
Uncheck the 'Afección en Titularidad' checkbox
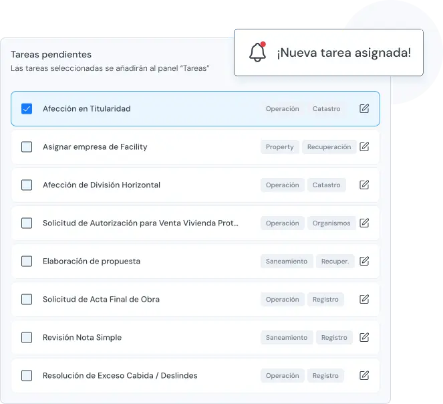click(27, 108)
